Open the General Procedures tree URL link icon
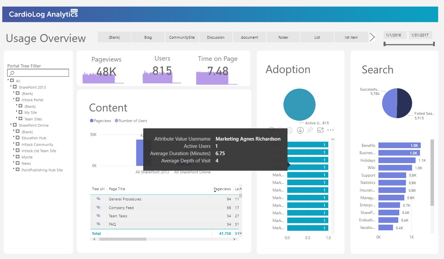The height and width of the screenshot is (259, 444). click(x=98, y=199)
